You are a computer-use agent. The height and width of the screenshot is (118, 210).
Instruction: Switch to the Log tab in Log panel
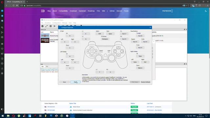click(x=42, y=67)
